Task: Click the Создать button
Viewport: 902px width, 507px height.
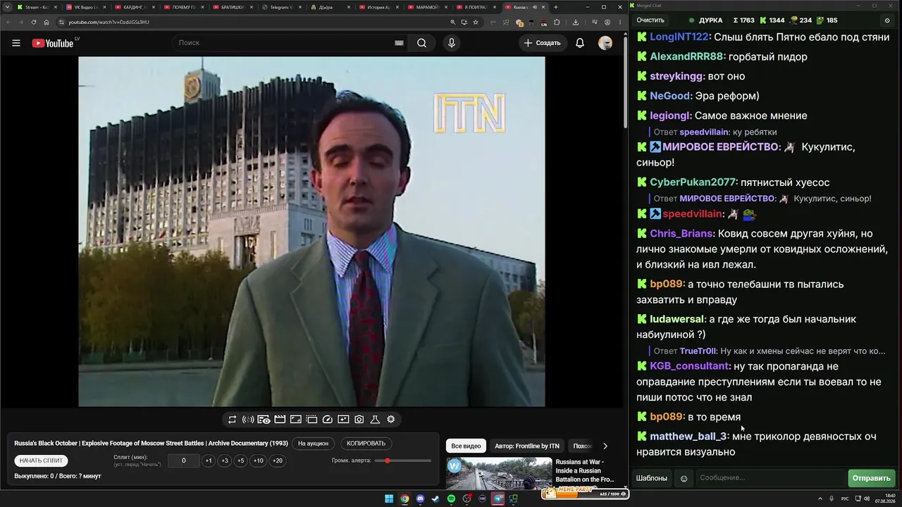Action: (542, 43)
